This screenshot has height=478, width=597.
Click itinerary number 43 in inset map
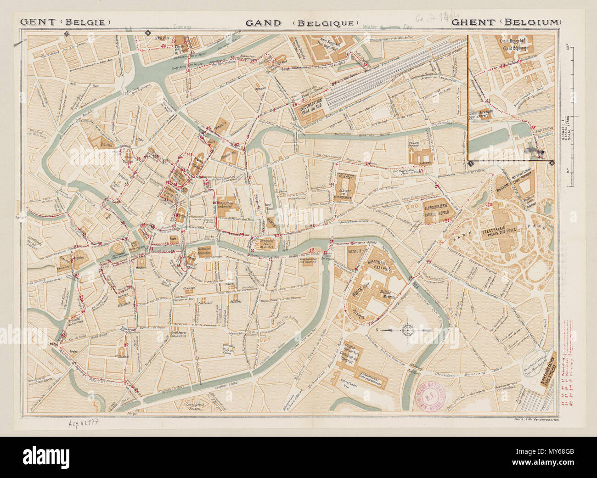pos(488,101)
